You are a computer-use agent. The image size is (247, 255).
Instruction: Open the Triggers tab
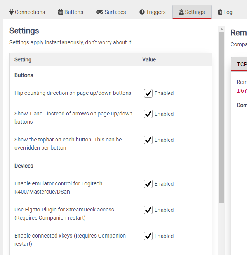click(x=152, y=12)
